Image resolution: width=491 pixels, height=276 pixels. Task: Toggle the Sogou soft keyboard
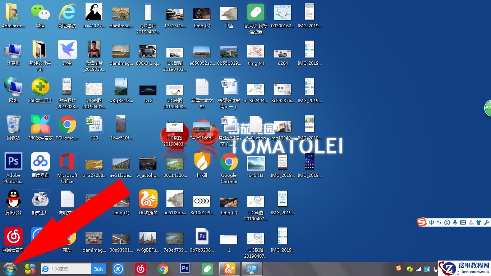(463, 222)
